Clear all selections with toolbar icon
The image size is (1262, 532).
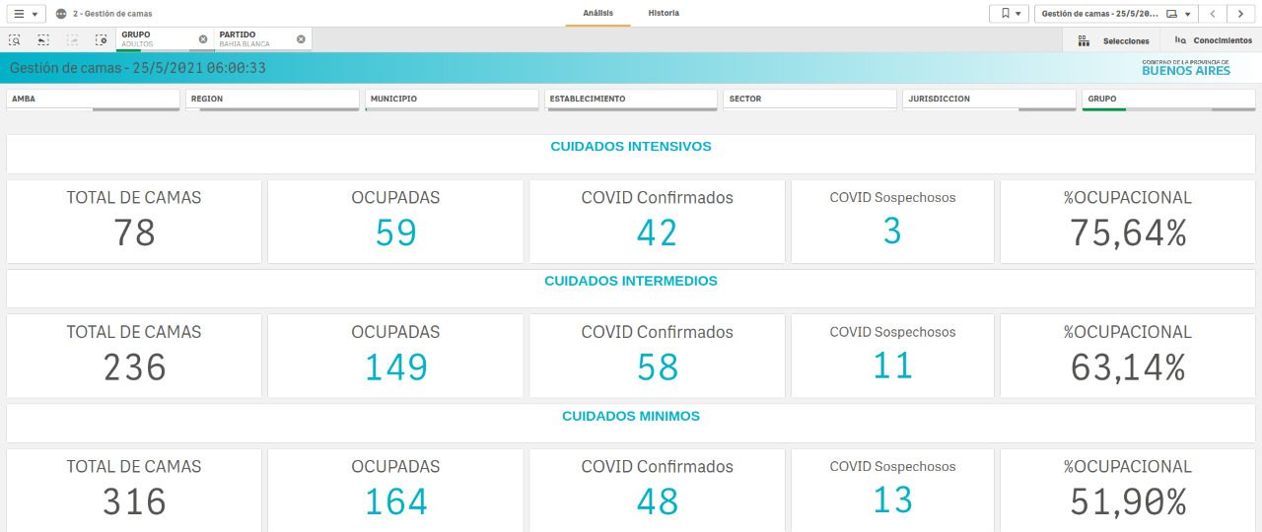point(101,40)
